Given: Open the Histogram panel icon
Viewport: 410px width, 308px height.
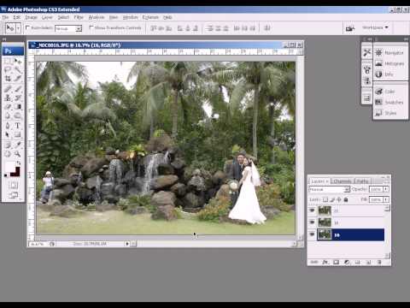Looking at the screenshot, I should click(378, 63).
